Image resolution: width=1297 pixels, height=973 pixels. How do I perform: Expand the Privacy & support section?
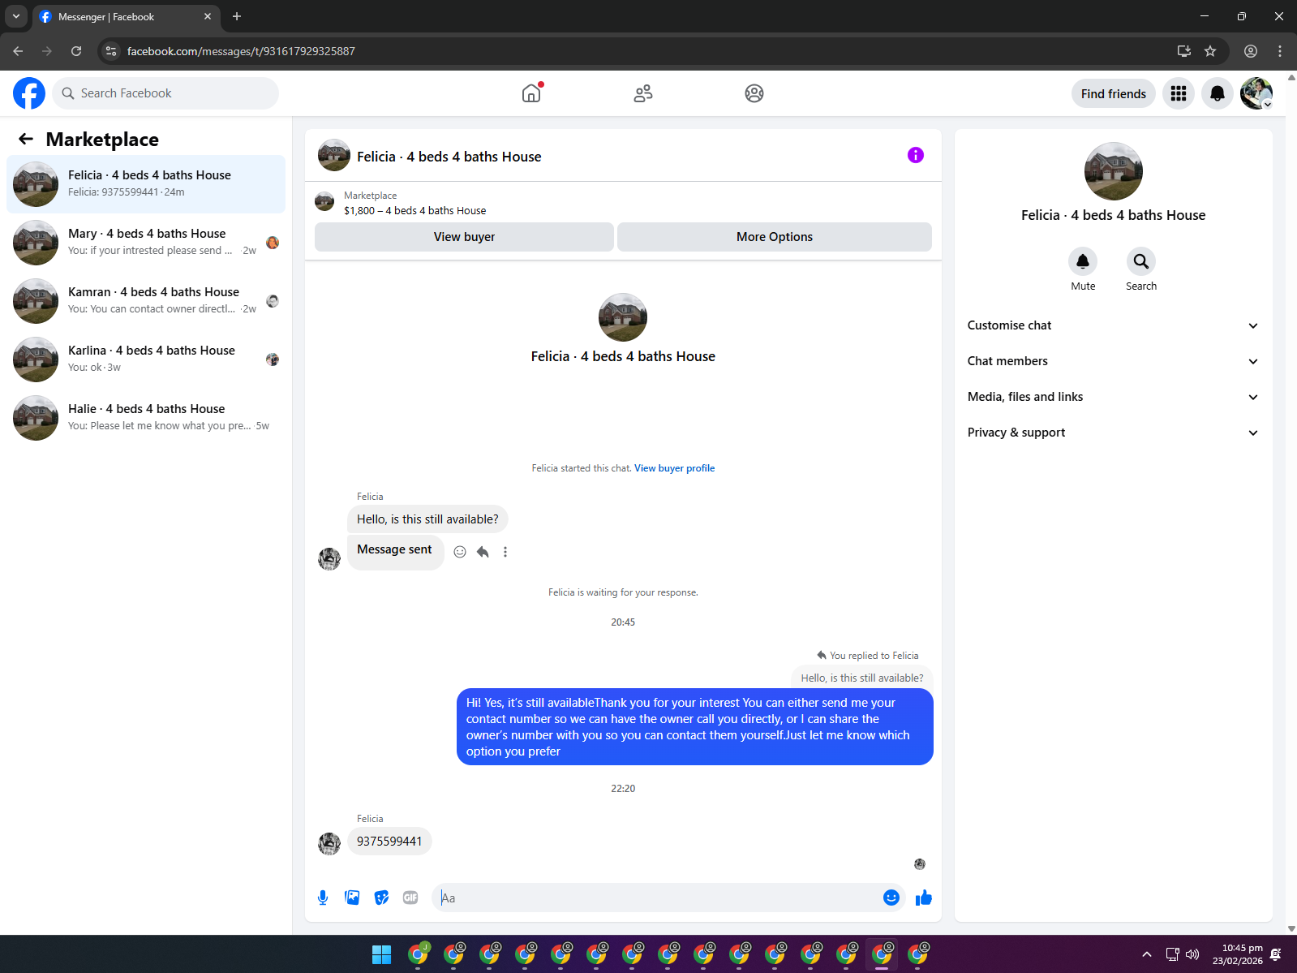1113,433
